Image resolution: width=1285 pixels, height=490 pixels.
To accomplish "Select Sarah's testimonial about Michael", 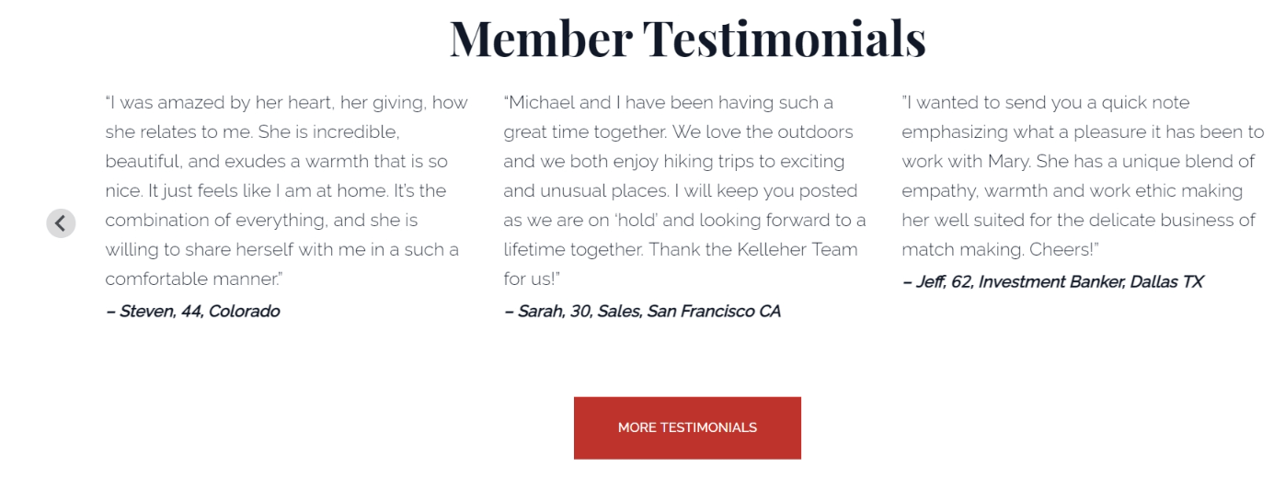I will pos(684,190).
